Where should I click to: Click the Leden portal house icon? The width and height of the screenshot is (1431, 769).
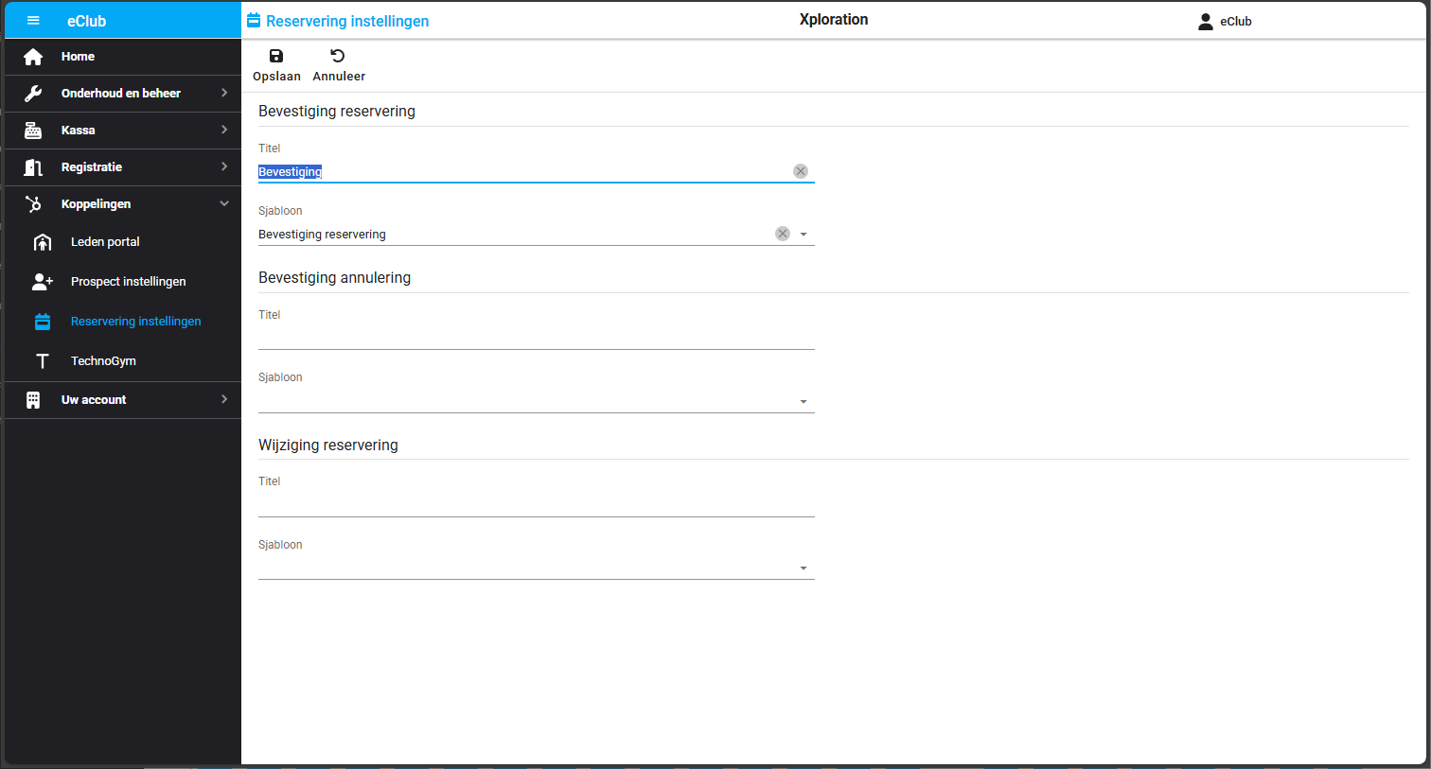pos(43,242)
